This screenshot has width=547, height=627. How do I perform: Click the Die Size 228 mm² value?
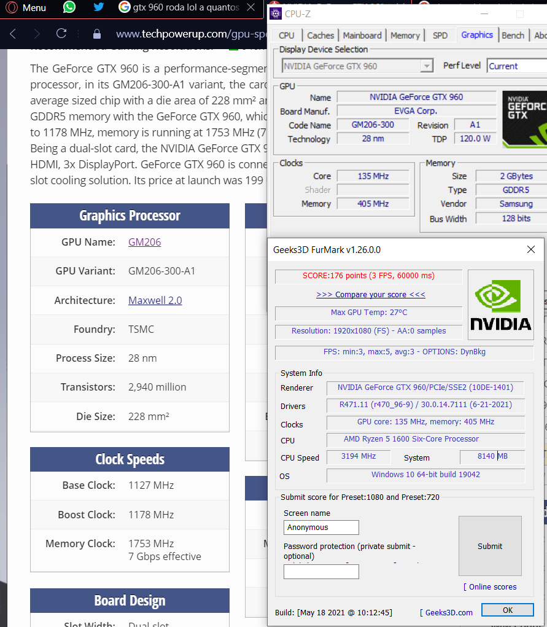click(149, 416)
